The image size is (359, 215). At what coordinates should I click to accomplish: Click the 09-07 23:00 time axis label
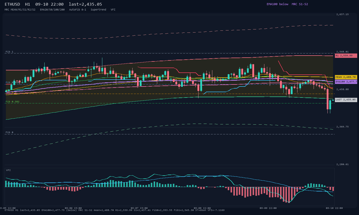[139, 208]
